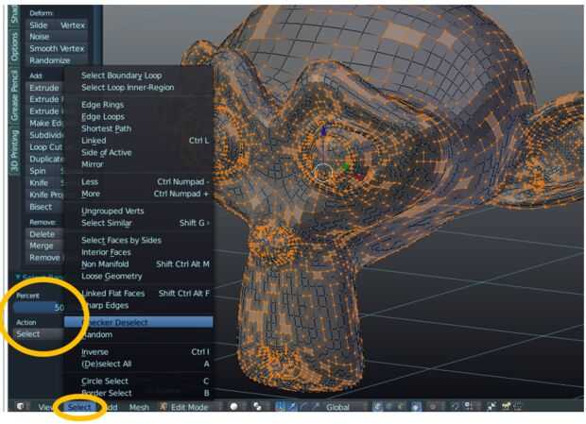Choose More selection entry
586x424 pixels.
pyautogui.click(x=138, y=194)
